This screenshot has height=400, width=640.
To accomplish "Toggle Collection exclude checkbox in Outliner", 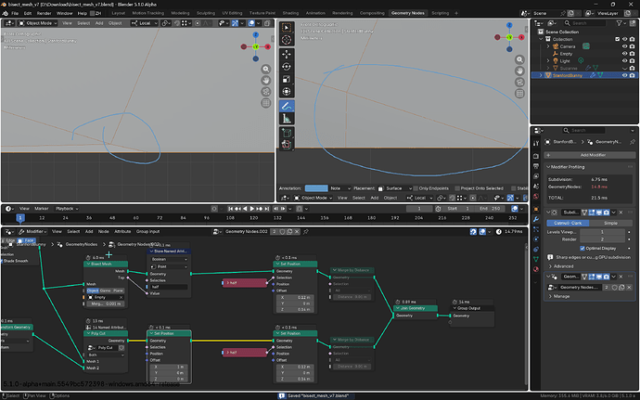I will (x=617, y=39).
